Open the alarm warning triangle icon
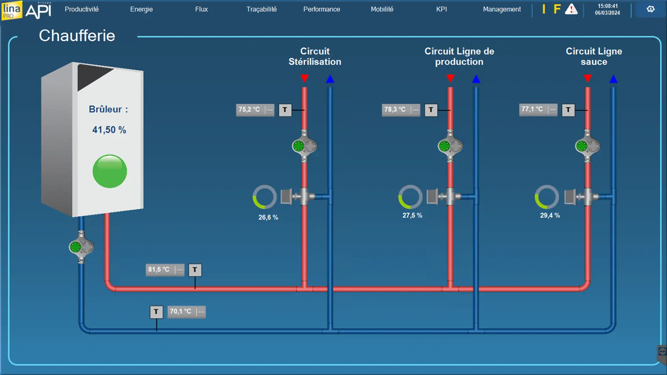The height and width of the screenshot is (375, 667). point(571,9)
